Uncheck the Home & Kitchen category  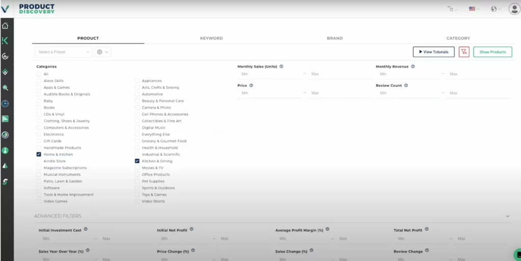pyautogui.click(x=39, y=154)
